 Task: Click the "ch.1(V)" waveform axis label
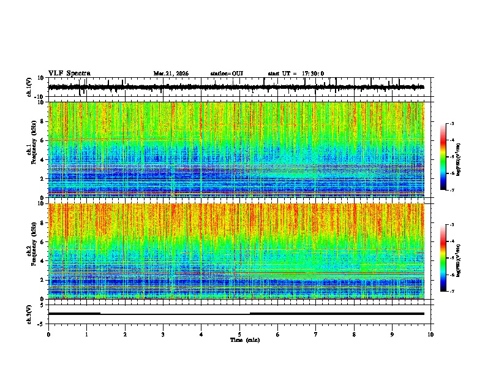29,87
